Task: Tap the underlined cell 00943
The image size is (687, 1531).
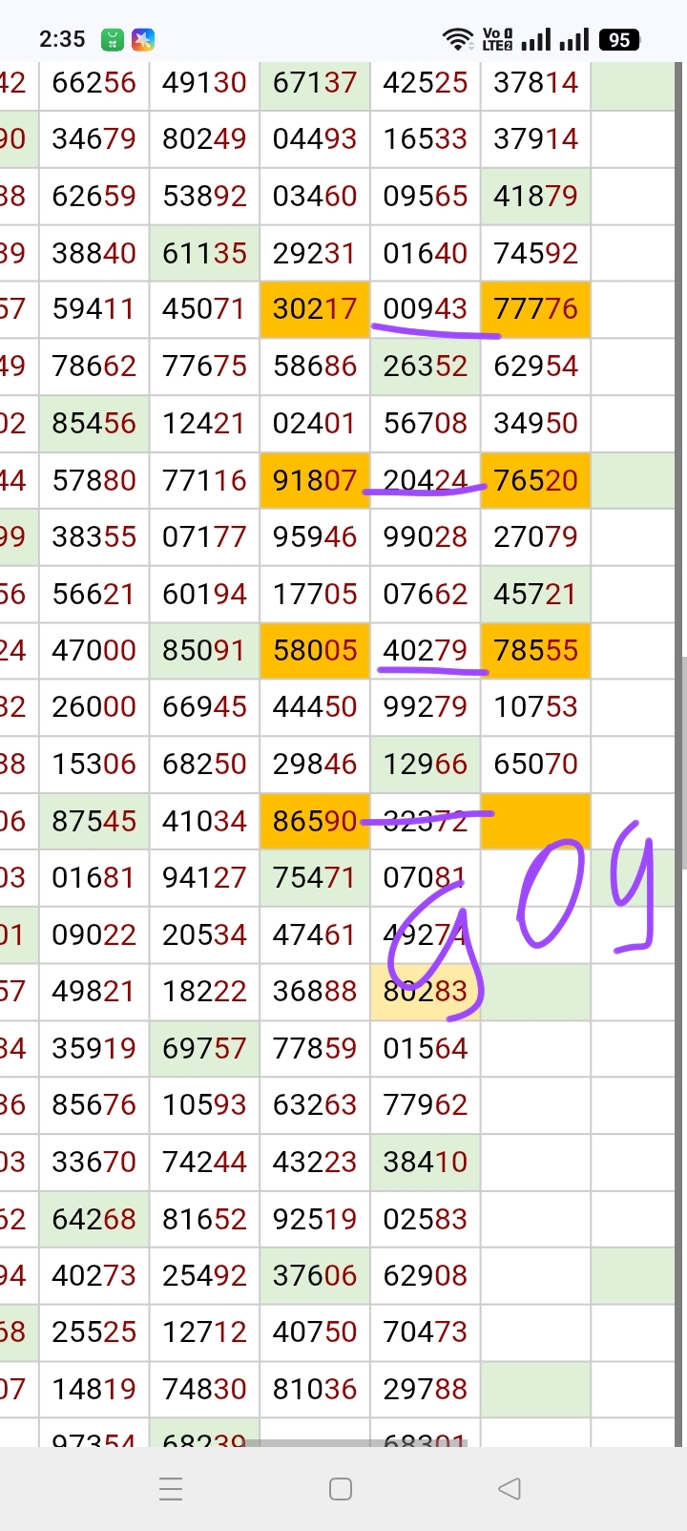Action: coord(426,309)
